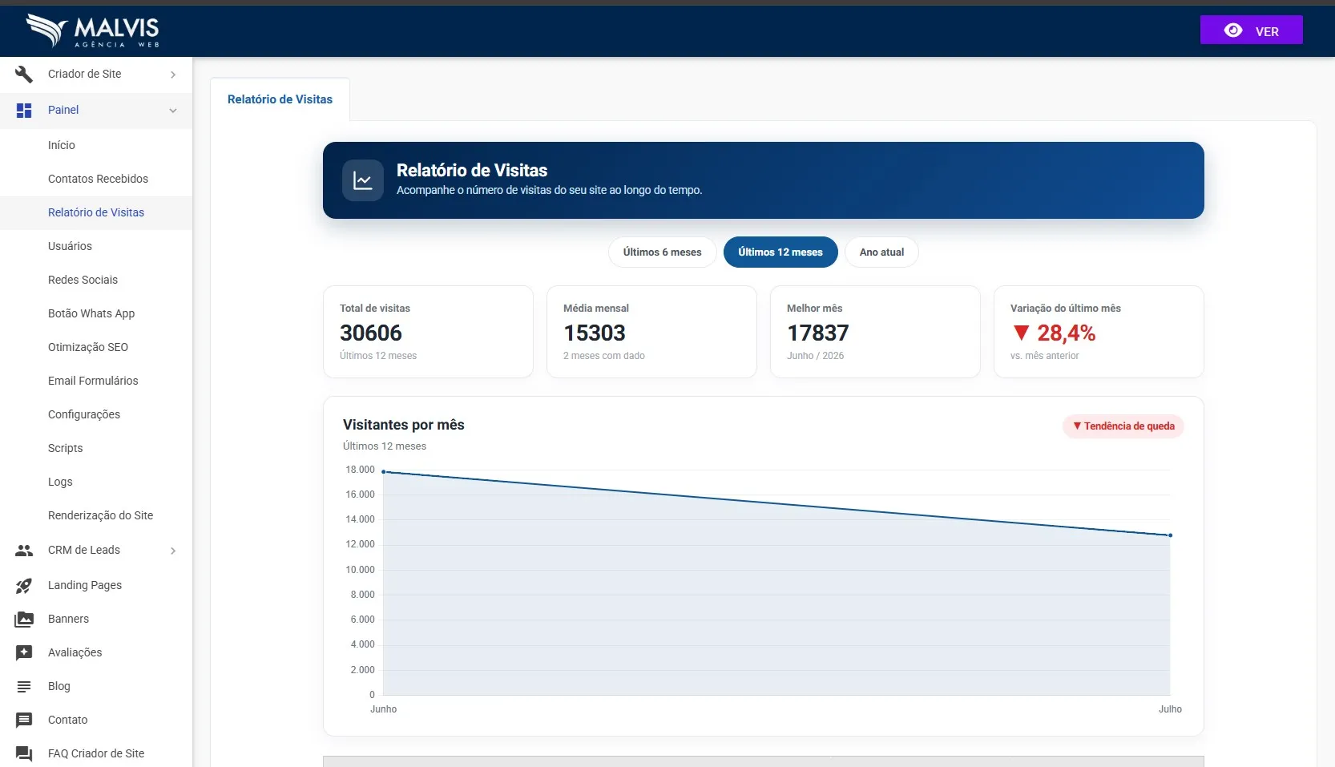Click the Junho data point on chart
Viewport: 1335px width, 767px height.
point(384,472)
